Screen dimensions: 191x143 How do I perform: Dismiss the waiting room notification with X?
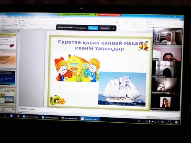113,28
